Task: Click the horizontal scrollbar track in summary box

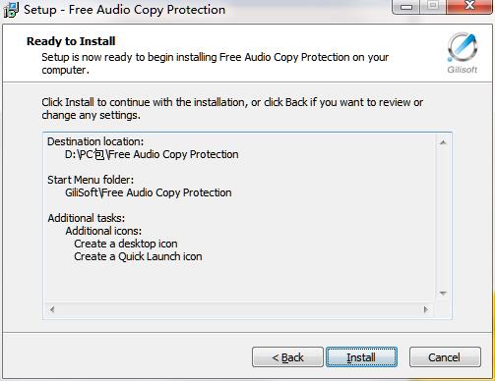Action: point(239,309)
